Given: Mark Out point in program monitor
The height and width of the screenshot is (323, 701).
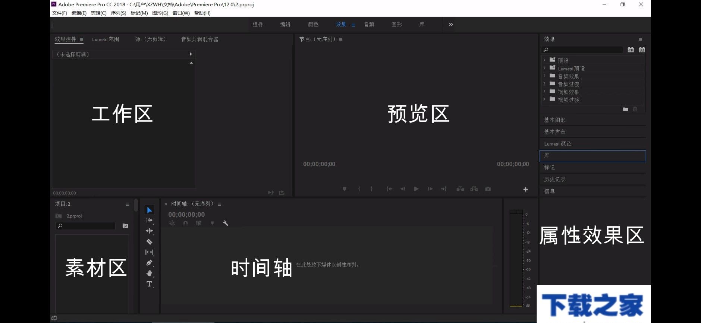Looking at the screenshot, I should pyautogui.click(x=371, y=189).
